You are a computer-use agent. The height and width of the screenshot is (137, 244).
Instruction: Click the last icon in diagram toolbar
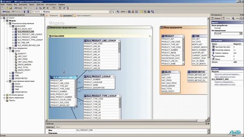(x=152, y=12)
